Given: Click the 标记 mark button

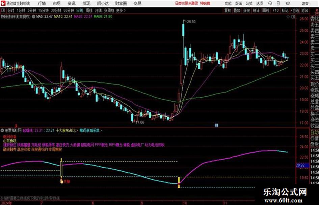Looking at the screenshot, I should point(285,10).
